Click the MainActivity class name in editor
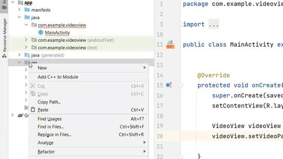 pos(252,45)
